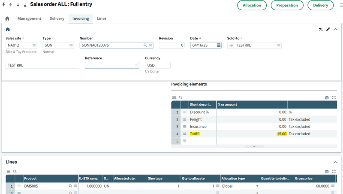
Task: Maximize the Invoicing elements grid
Action: [334, 97]
